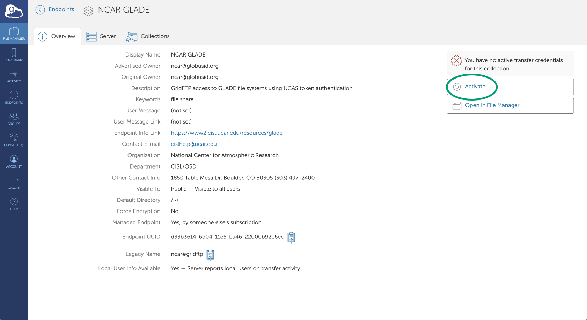Go to the Activity page
Screen dimensions: 587x320
click(x=14, y=76)
